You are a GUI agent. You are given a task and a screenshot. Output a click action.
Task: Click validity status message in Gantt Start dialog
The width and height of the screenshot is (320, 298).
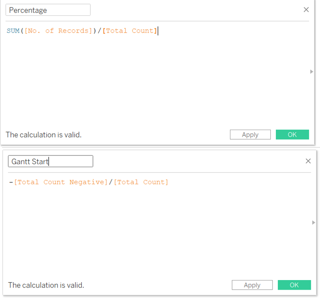(x=46, y=285)
